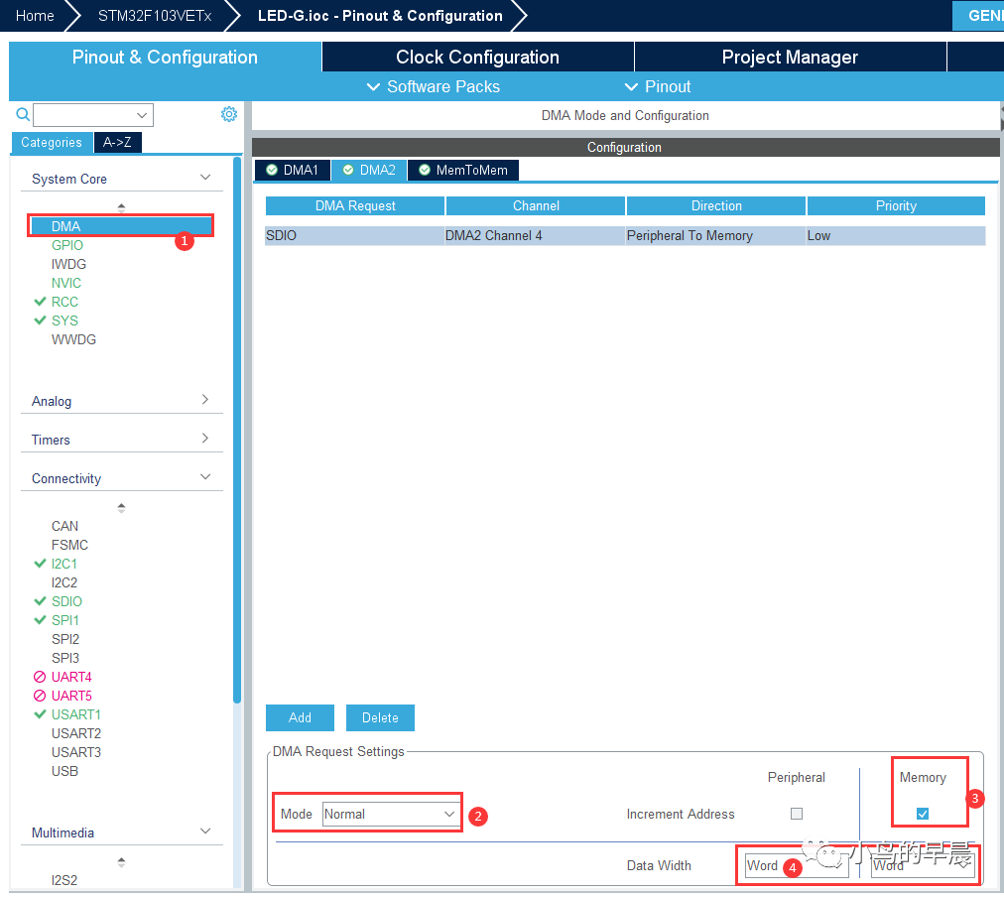
Task: Click the DMA Request column header
Action: [355, 205]
